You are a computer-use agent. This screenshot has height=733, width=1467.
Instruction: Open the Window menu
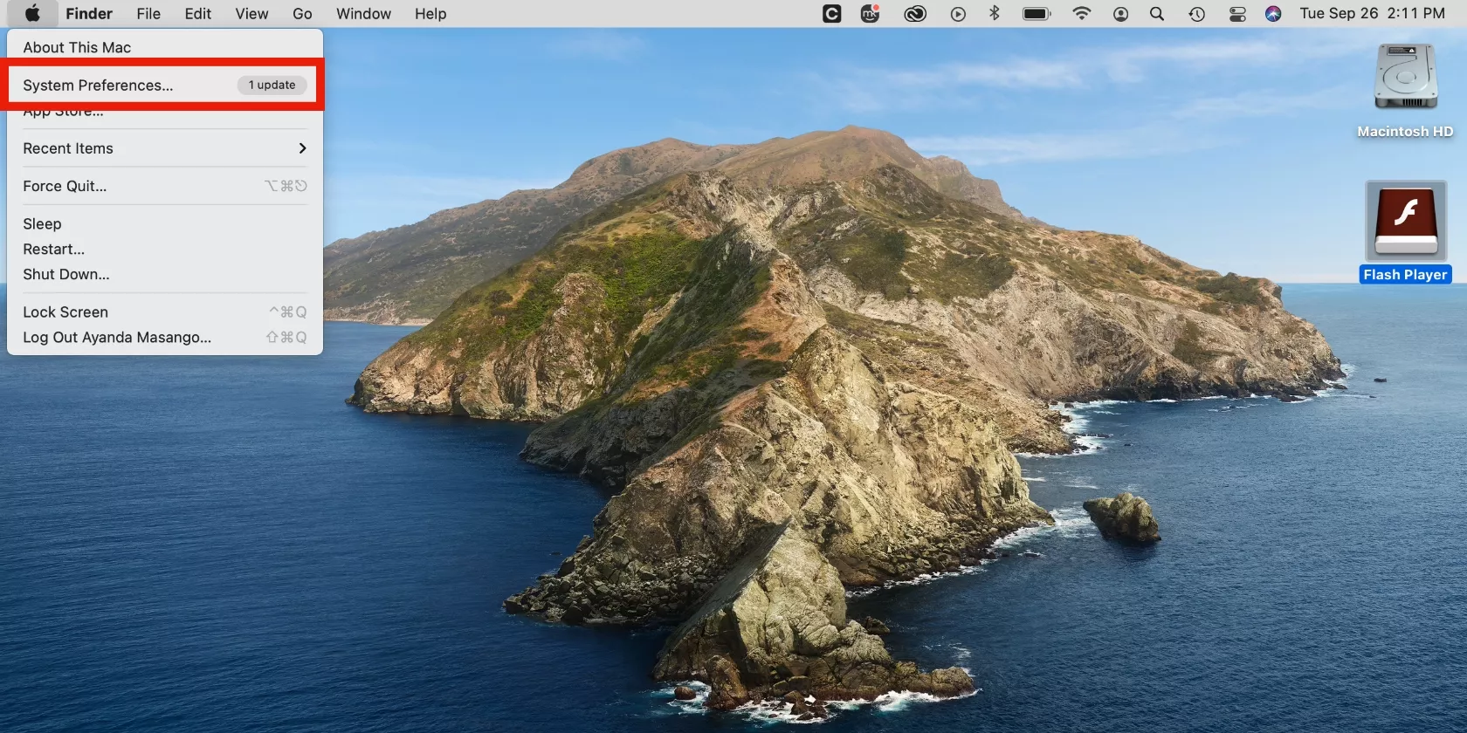tap(363, 14)
